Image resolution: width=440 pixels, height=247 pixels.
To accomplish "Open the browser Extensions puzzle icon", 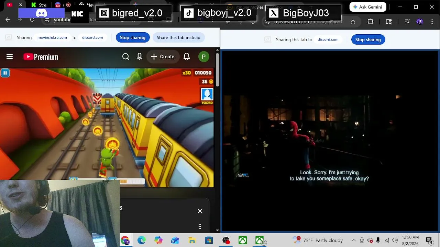I will click(370, 22).
